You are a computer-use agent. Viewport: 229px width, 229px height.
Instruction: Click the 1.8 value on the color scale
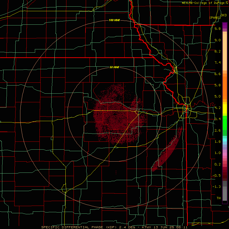[x=218, y=141]
